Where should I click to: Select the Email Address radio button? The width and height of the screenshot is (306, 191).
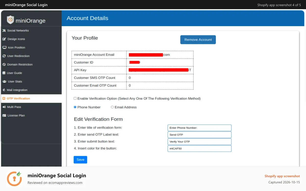pyautogui.click(x=112, y=107)
